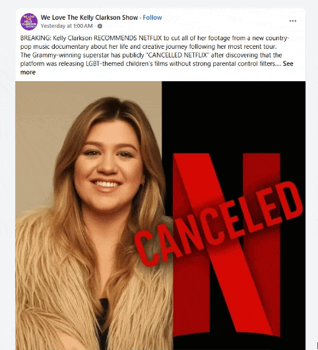318x350 pixels.
Task: Open the three-dot post options menu
Action: coord(292,21)
